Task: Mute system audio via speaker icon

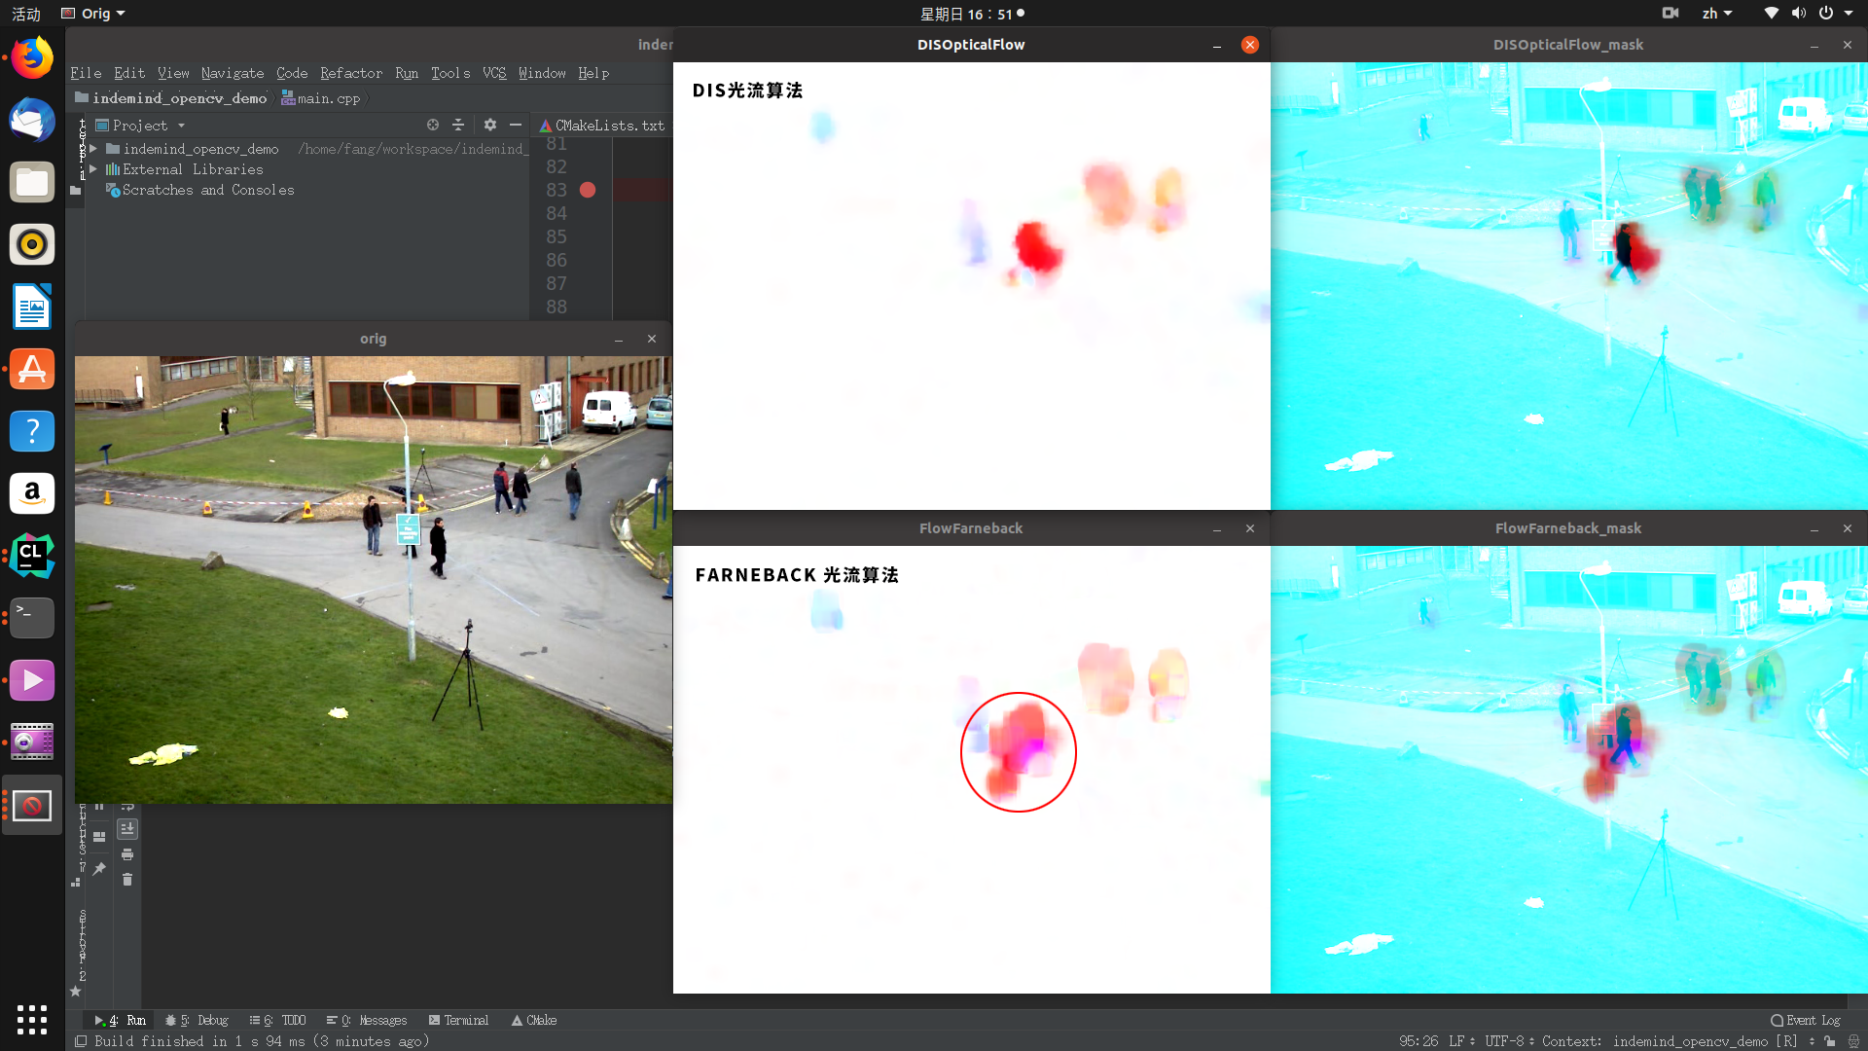Action: 1800,13
